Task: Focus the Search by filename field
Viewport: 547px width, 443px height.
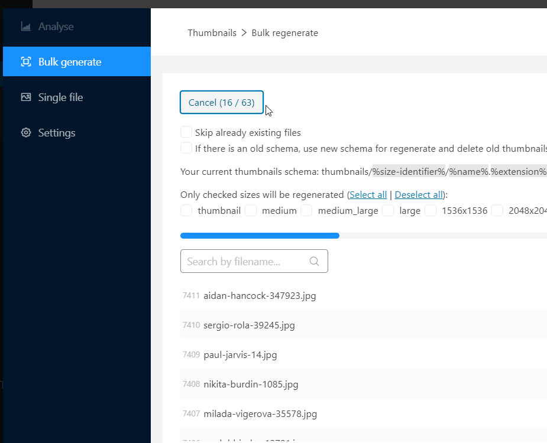Action: click(x=254, y=261)
